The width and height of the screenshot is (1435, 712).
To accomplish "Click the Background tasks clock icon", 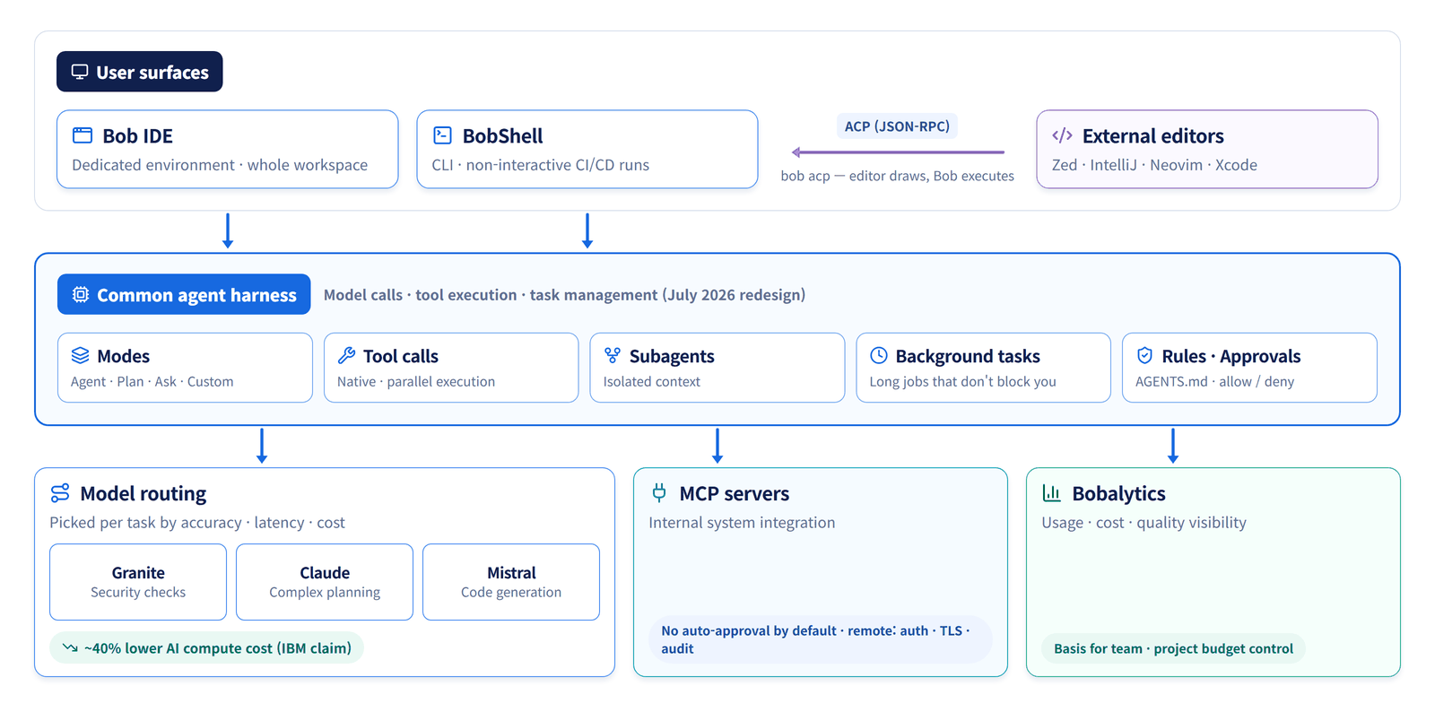I will (x=879, y=355).
